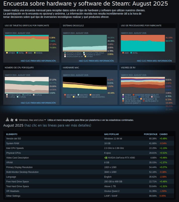Click the 16 GB RAM value
Screen dimensions: 179x202
tap(107, 143)
